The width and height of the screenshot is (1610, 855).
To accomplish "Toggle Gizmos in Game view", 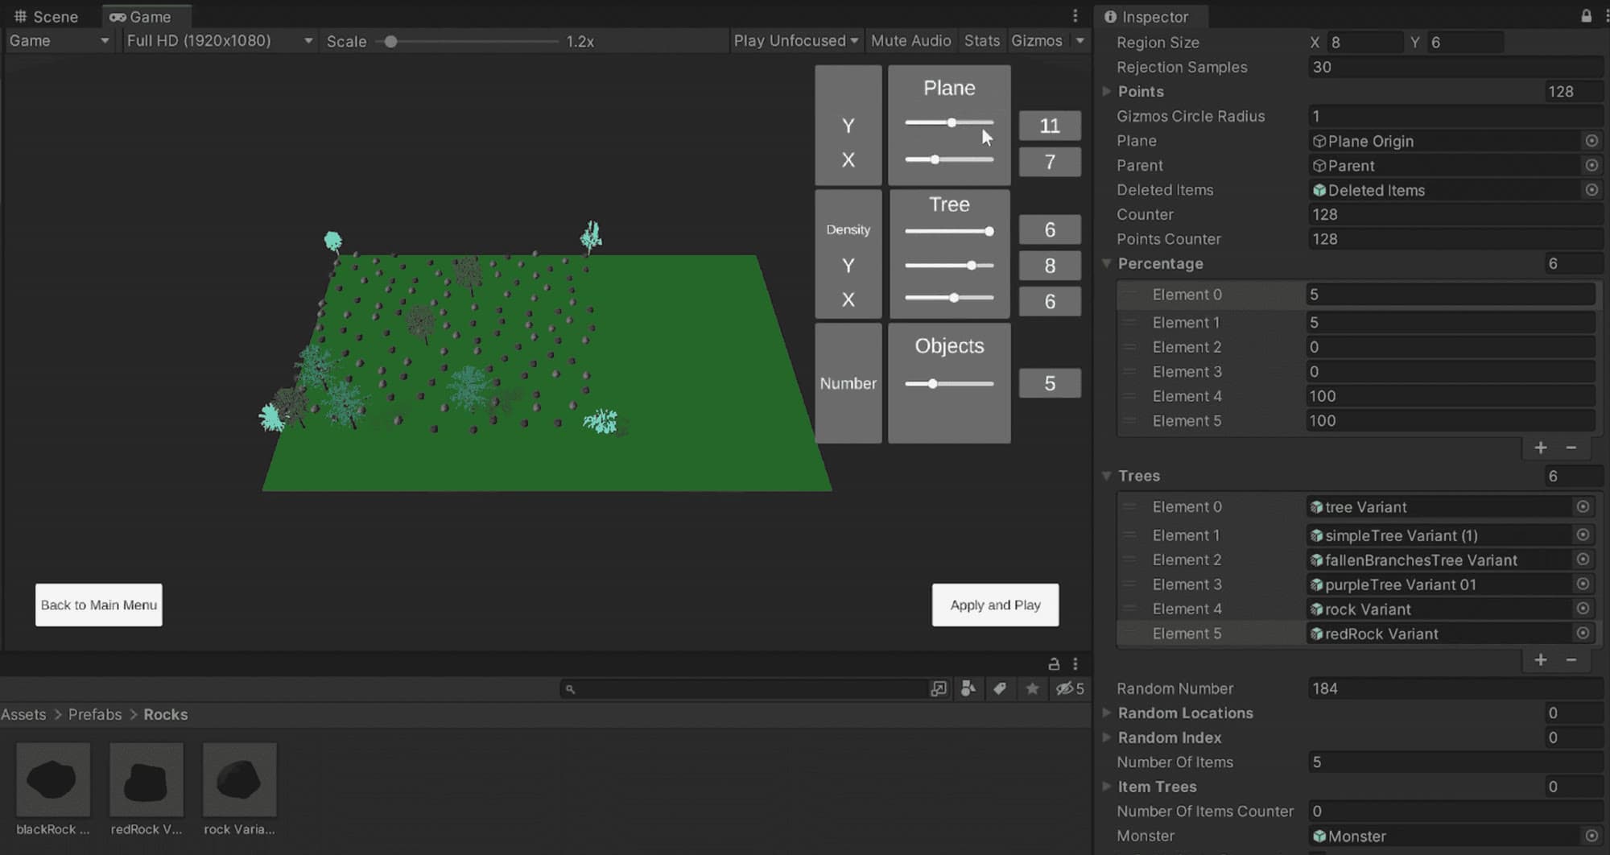I will coord(1037,40).
